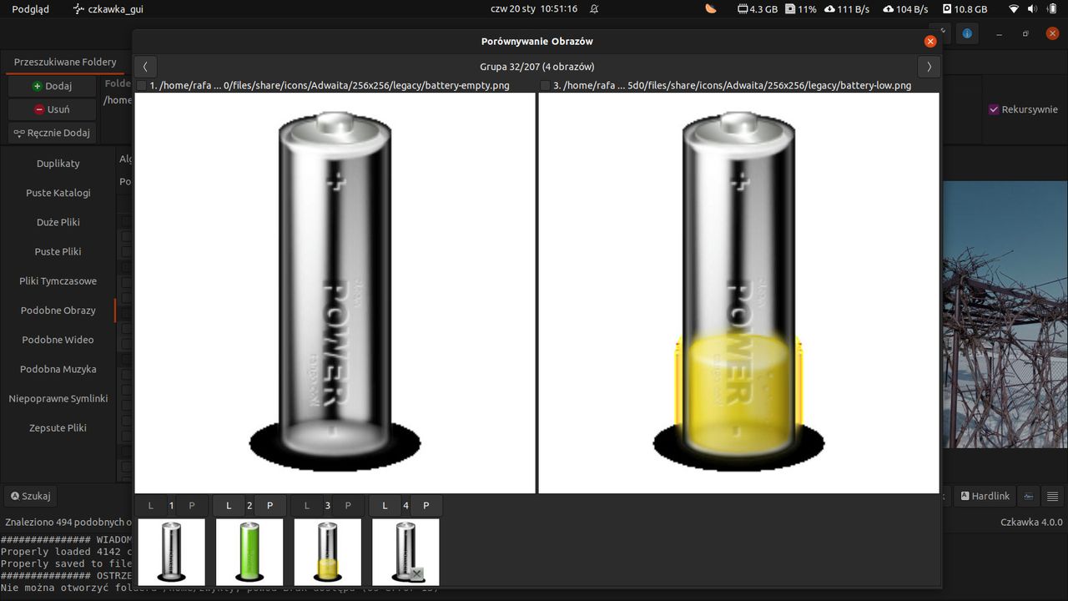Select the green full battery thumbnail
The height and width of the screenshot is (601, 1068).
click(x=249, y=552)
